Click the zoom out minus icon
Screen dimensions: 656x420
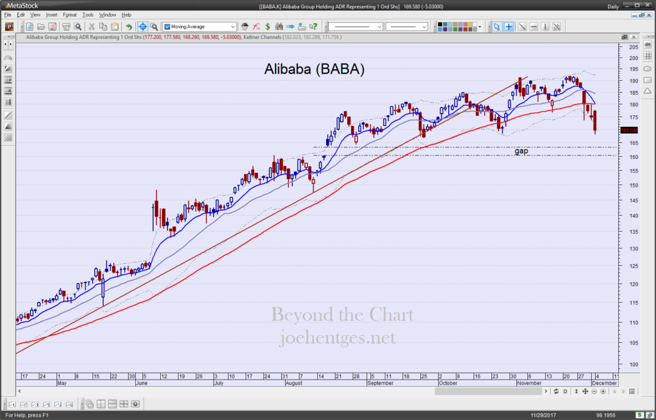pos(594,392)
